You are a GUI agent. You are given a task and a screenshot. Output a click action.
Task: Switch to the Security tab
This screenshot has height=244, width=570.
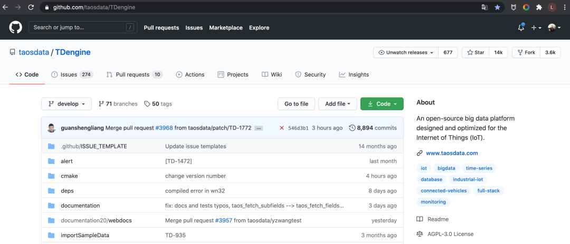[x=310, y=74]
